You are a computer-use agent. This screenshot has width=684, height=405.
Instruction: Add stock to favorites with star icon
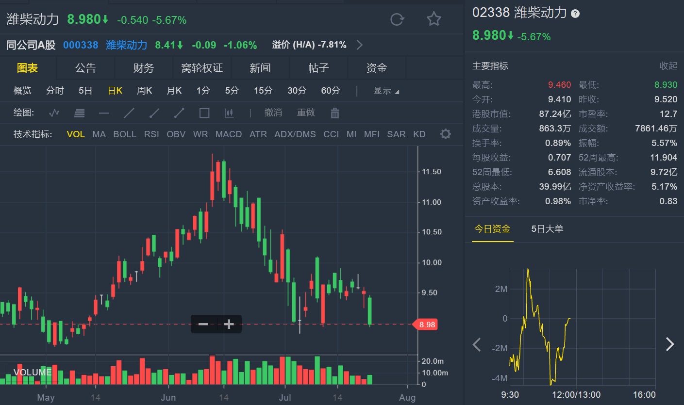point(434,19)
